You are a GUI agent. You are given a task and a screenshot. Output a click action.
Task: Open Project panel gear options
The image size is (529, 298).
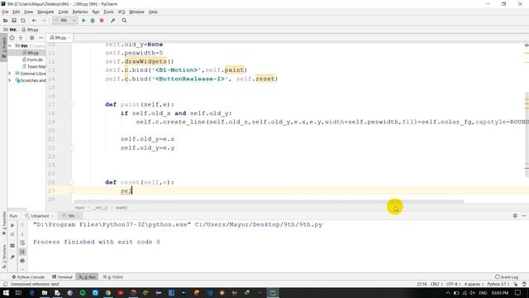[x=31, y=38]
